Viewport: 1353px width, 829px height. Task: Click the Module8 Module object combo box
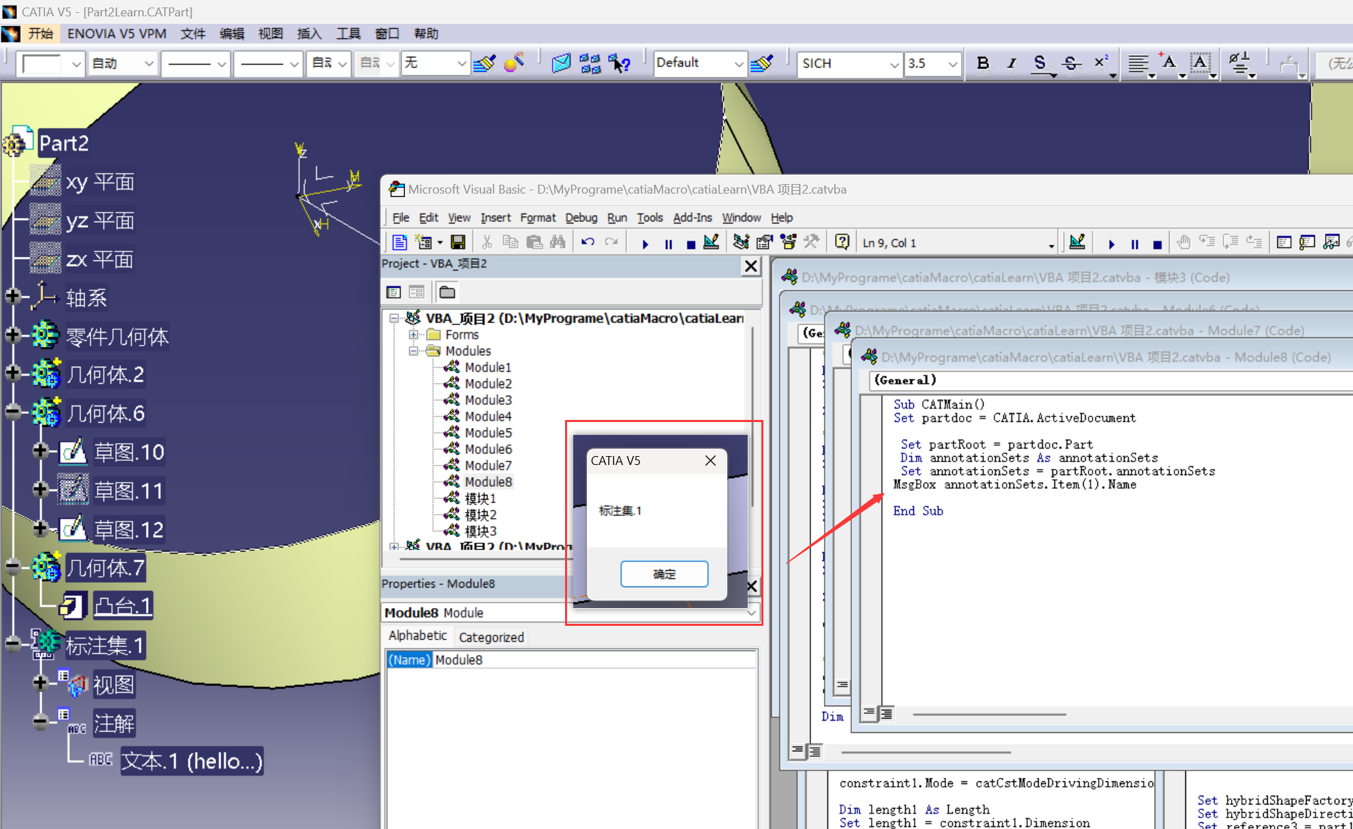click(x=571, y=613)
